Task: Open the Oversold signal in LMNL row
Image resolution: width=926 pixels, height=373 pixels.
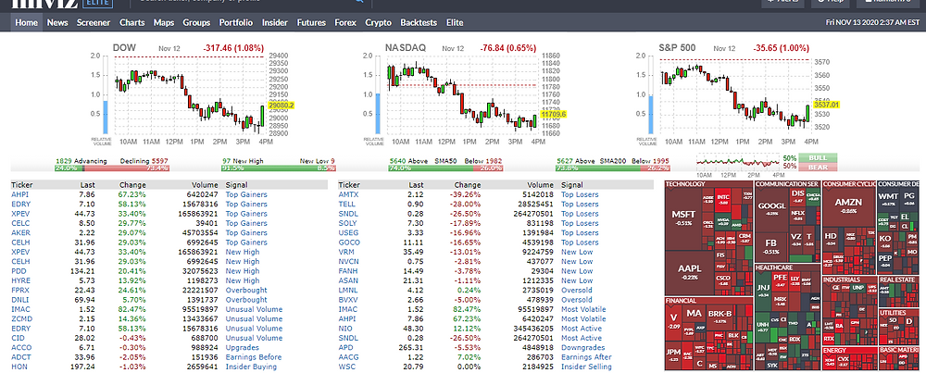Action: click(576, 290)
